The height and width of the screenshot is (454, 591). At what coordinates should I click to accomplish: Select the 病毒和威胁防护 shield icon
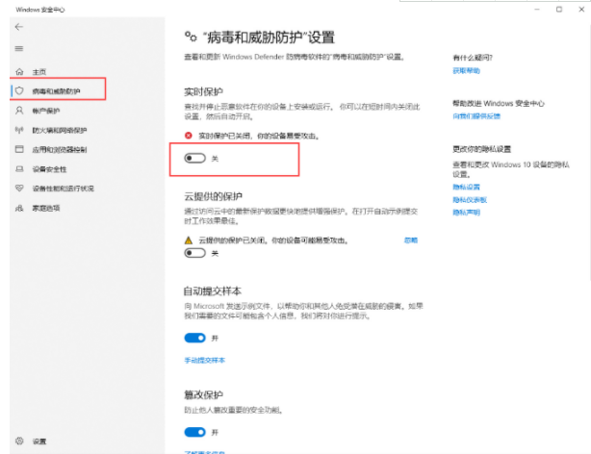tap(19, 90)
